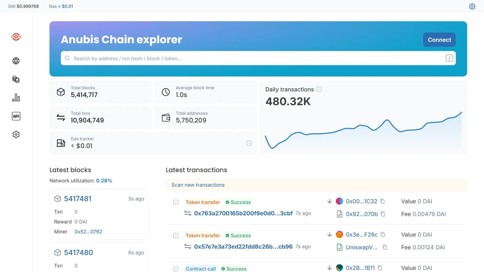Copy address 0x00...1C32 with copy icon

point(383,201)
